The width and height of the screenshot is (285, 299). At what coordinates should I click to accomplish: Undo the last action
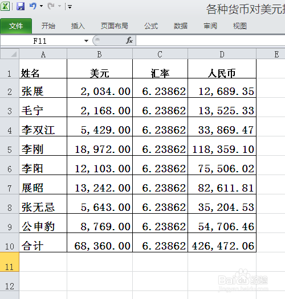(33, 6)
